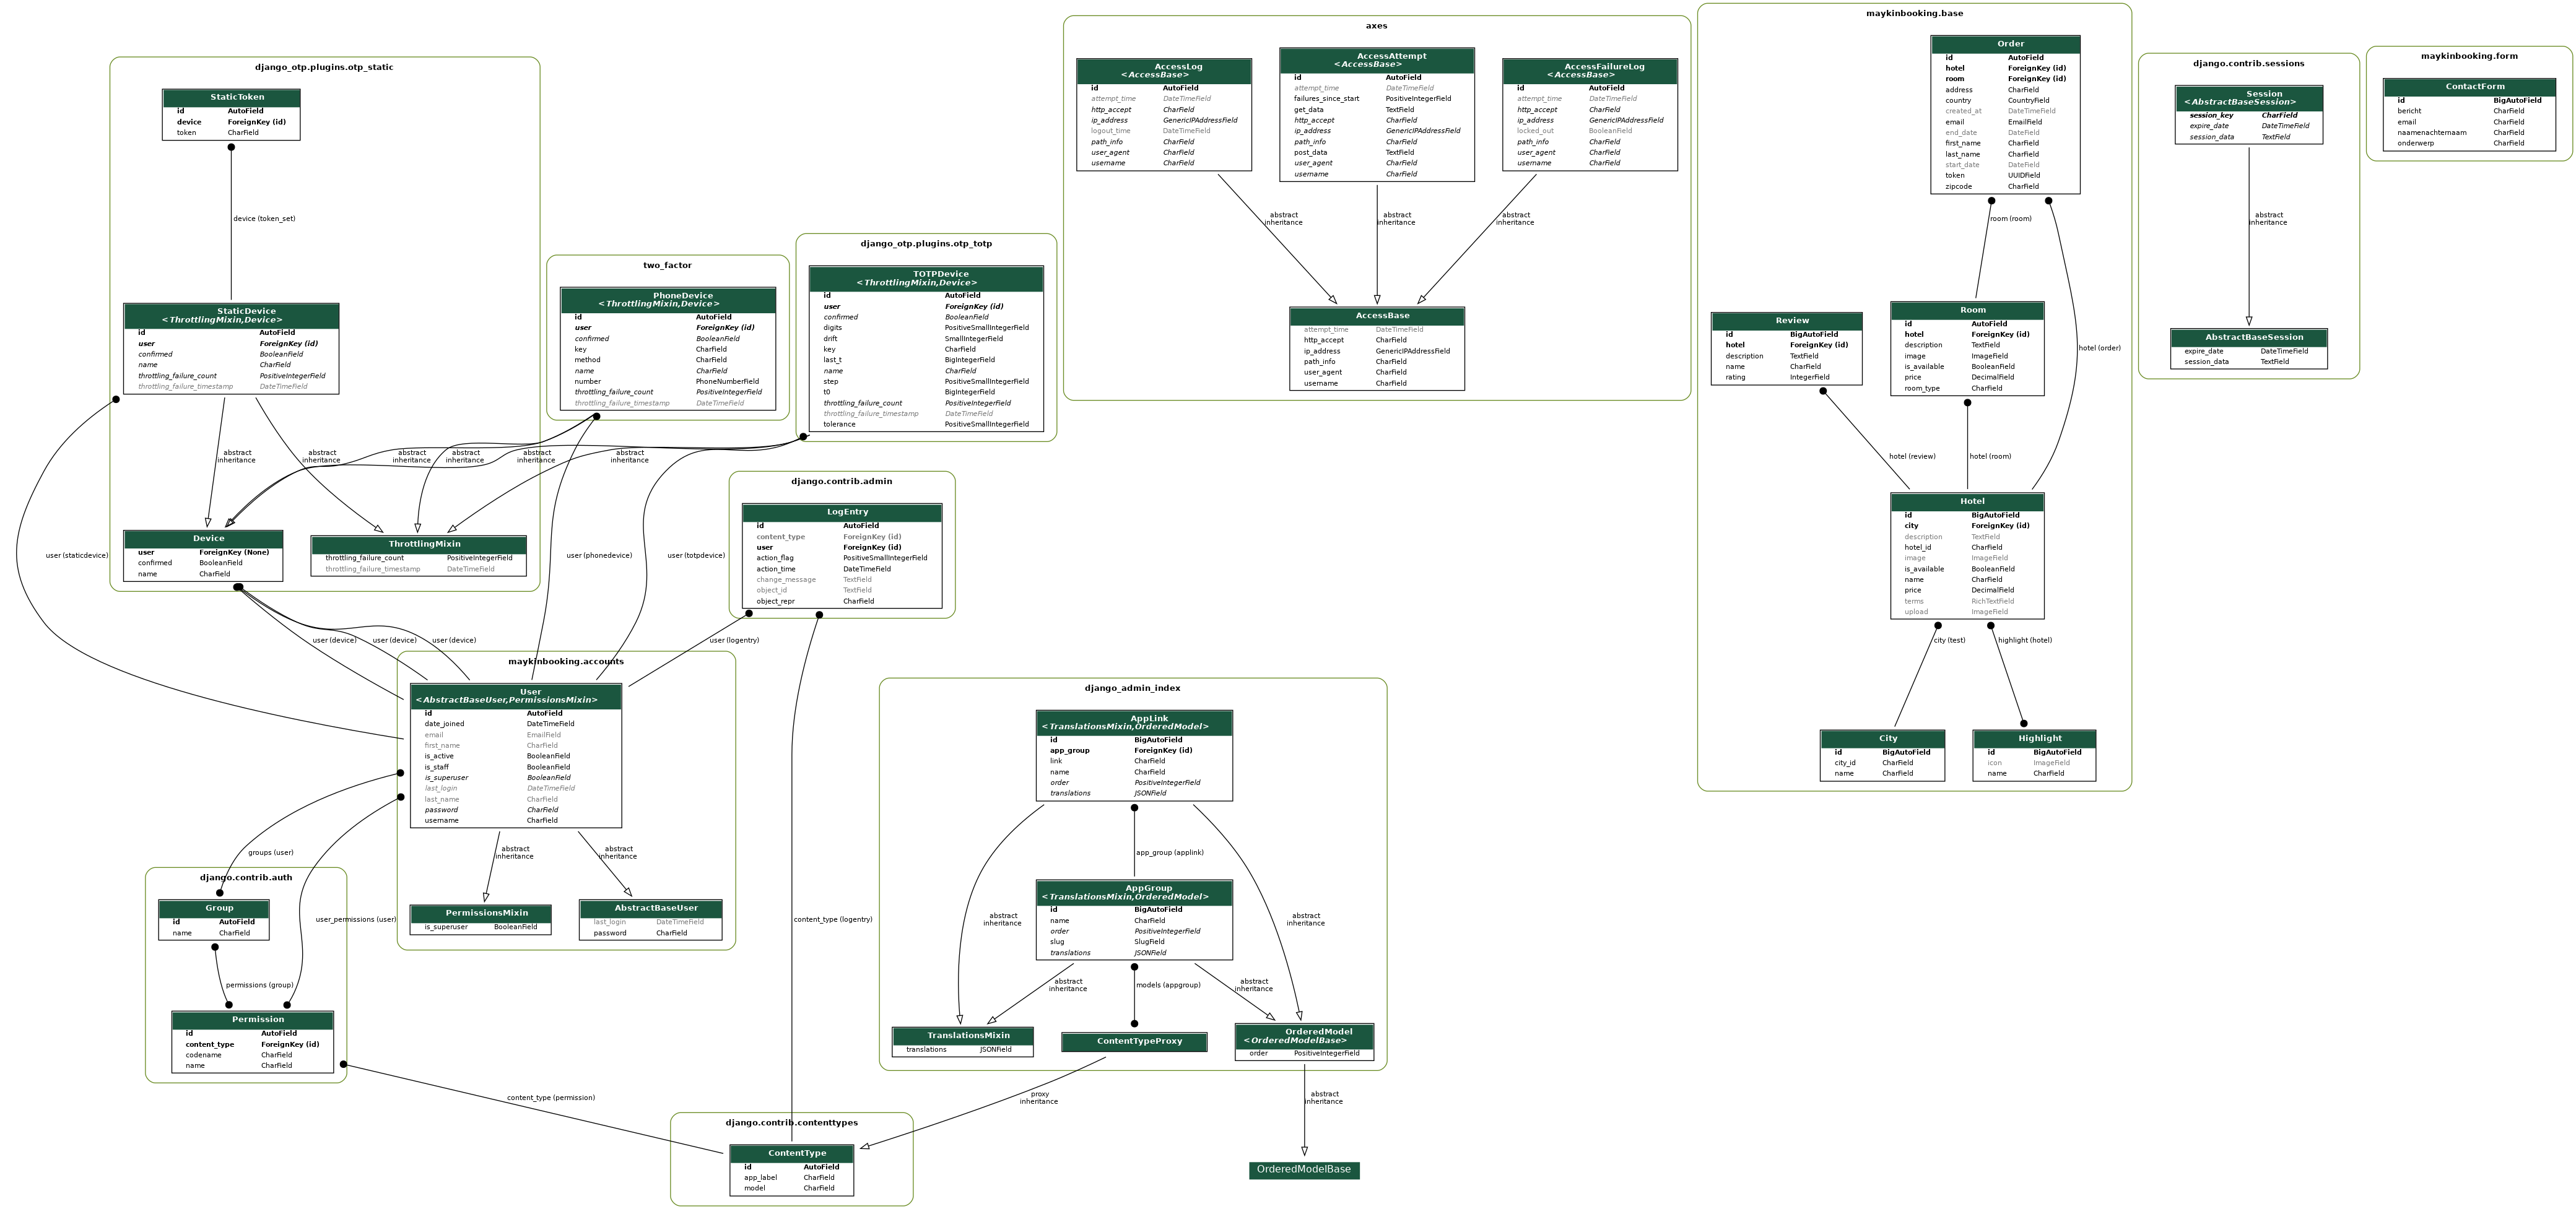Select the AbstractBaseSession model box title
The width and height of the screenshot is (2576, 1209).
[2249, 338]
